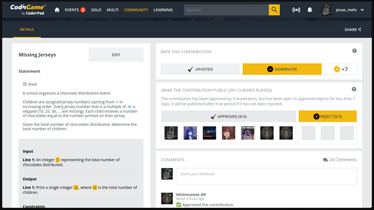This screenshot has height=210, width=374.
Task: Open Wishmaster-89 profile link
Action: coord(191,194)
